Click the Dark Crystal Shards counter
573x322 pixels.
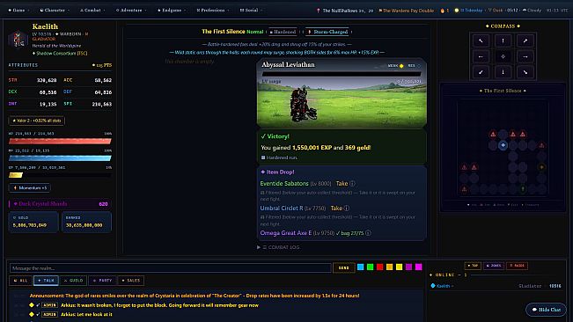[61, 204]
